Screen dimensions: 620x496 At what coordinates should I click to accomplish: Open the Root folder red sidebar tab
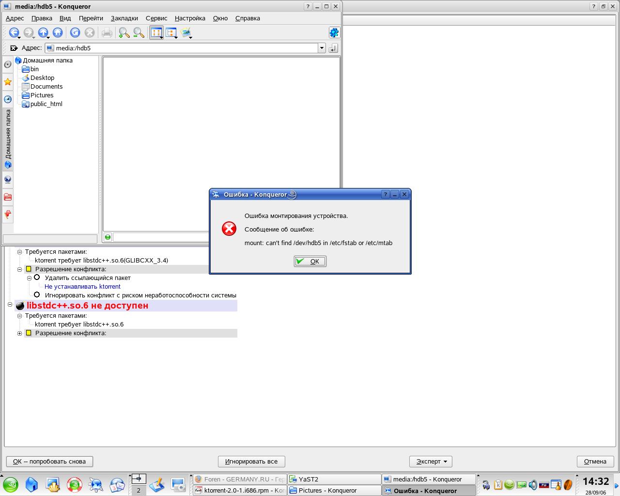(x=8, y=197)
